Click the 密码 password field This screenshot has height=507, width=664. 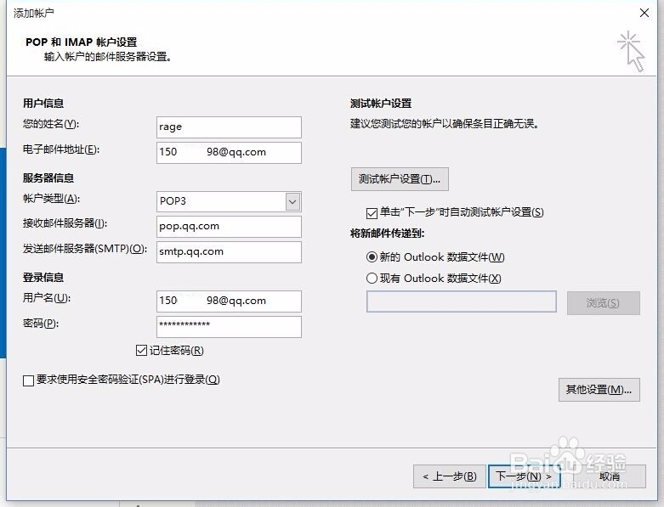point(229,326)
